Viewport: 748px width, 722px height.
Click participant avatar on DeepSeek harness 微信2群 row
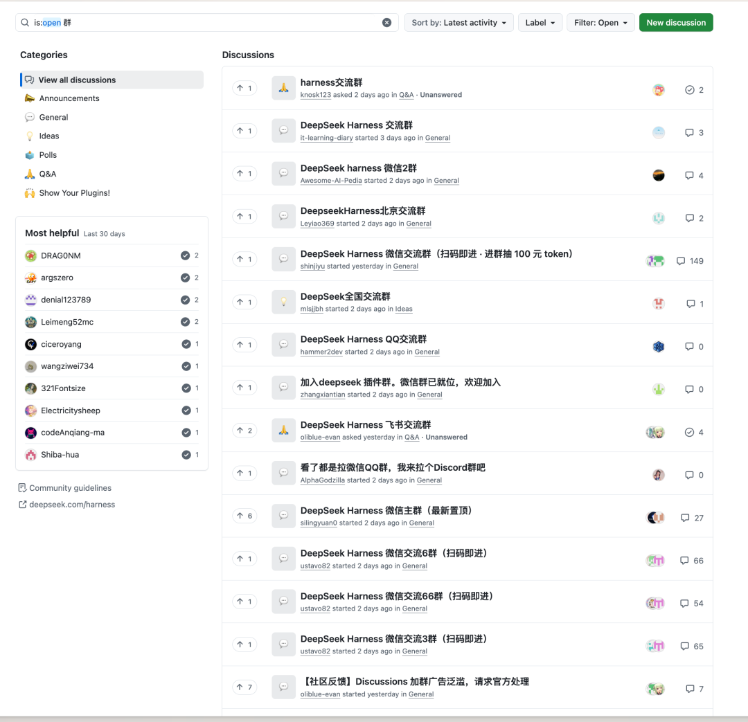tap(659, 175)
